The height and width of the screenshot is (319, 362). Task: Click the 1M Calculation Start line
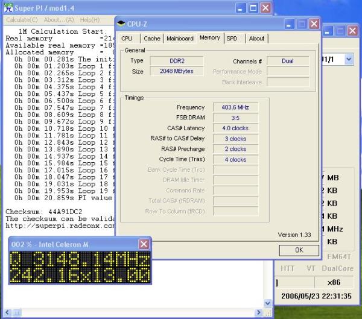[62, 31]
